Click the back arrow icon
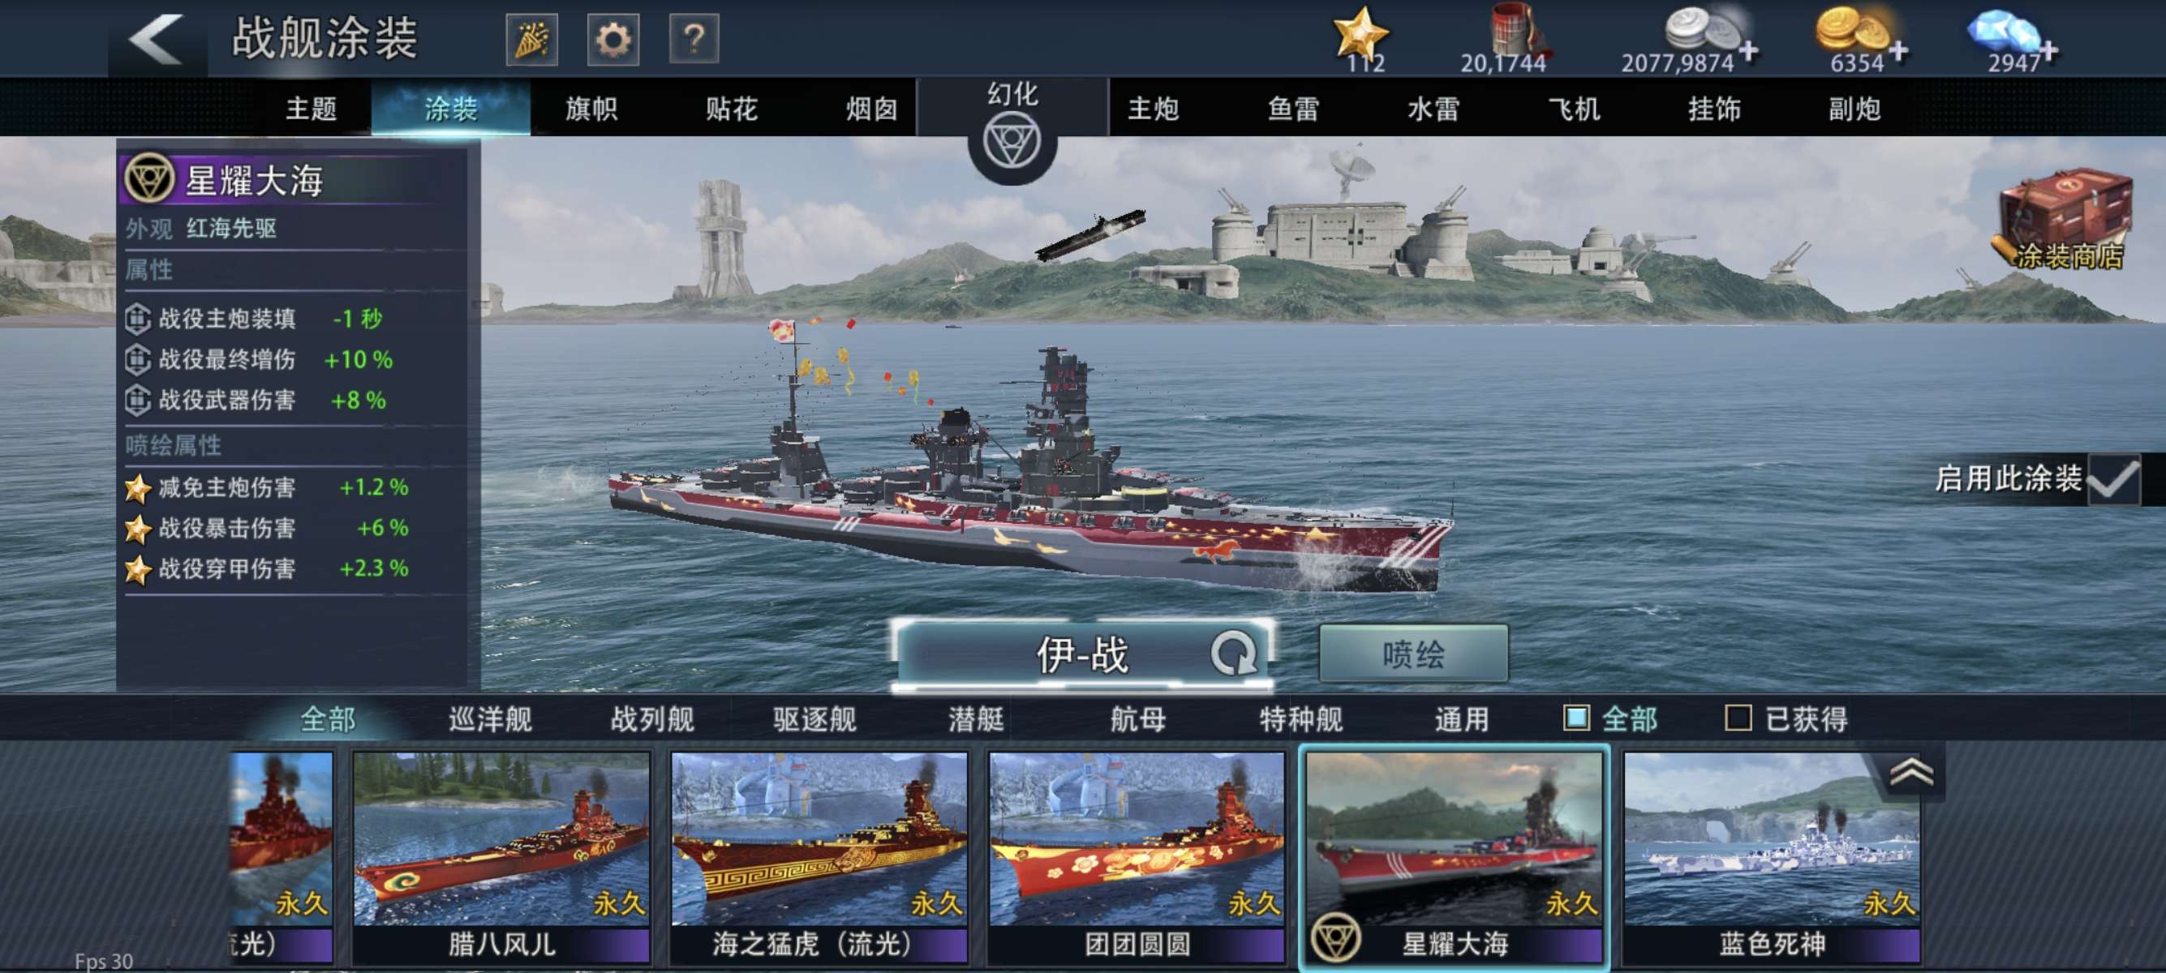The width and height of the screenshot is (2166, 973). coord(157,39)
